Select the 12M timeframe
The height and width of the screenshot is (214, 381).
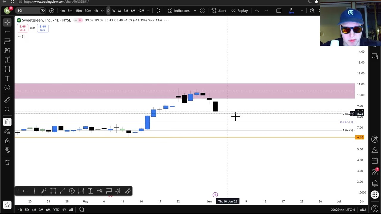pyautogui.click(x=141, y=11)
